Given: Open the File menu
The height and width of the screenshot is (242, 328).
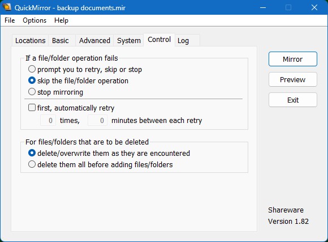Looking at the screenshot, I should pos(10,20).
